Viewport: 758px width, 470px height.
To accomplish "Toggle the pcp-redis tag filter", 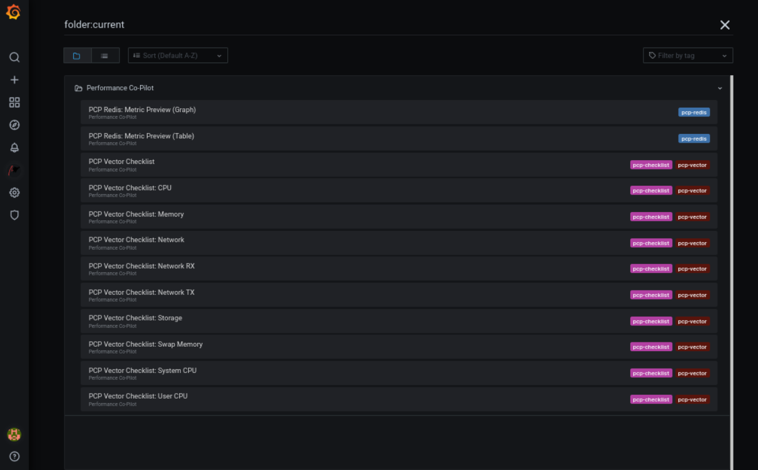I will pos(694,112).
